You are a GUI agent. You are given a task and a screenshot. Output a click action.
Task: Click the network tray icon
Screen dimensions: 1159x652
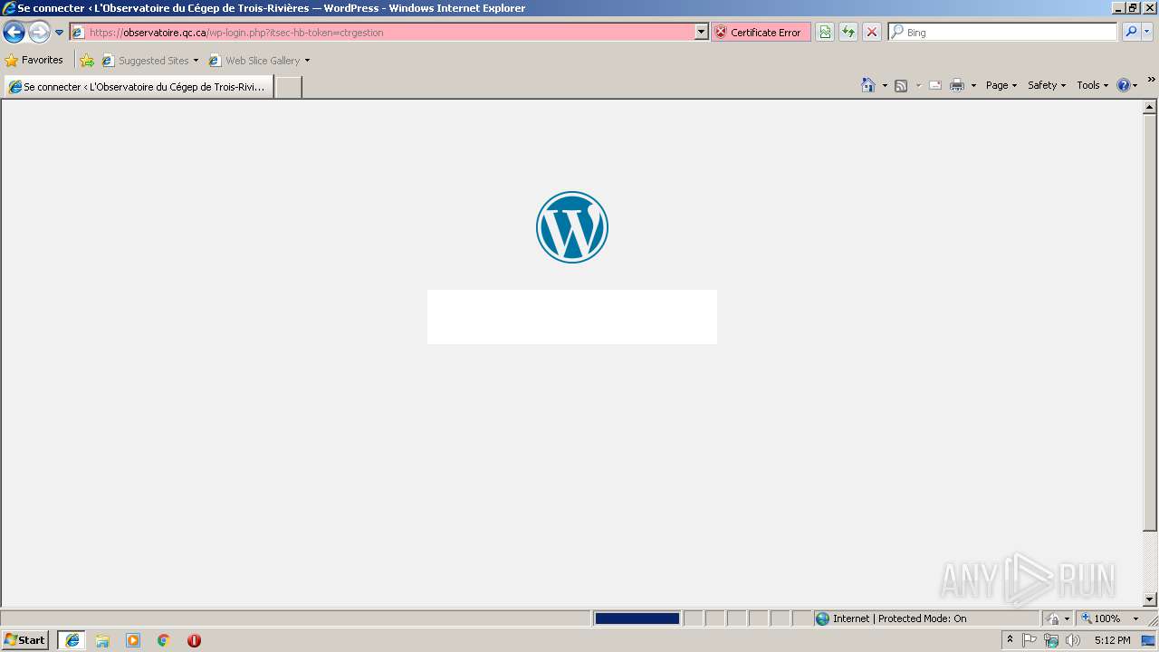coord(1051,640)
